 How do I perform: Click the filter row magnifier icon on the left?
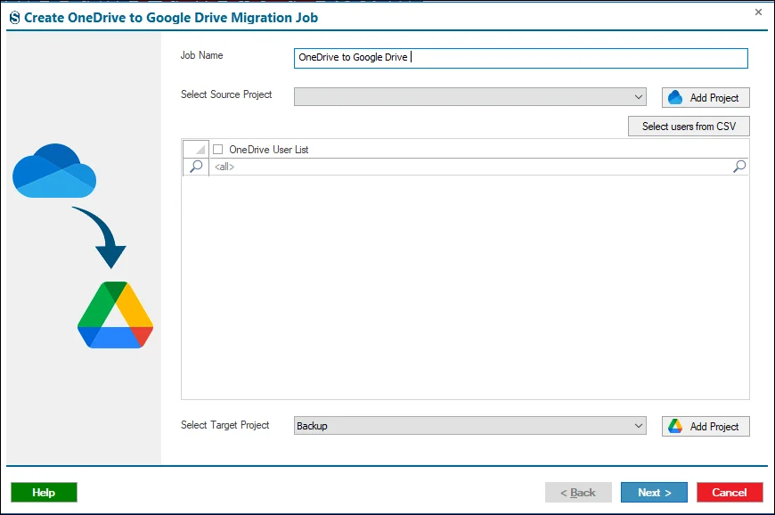196,166
